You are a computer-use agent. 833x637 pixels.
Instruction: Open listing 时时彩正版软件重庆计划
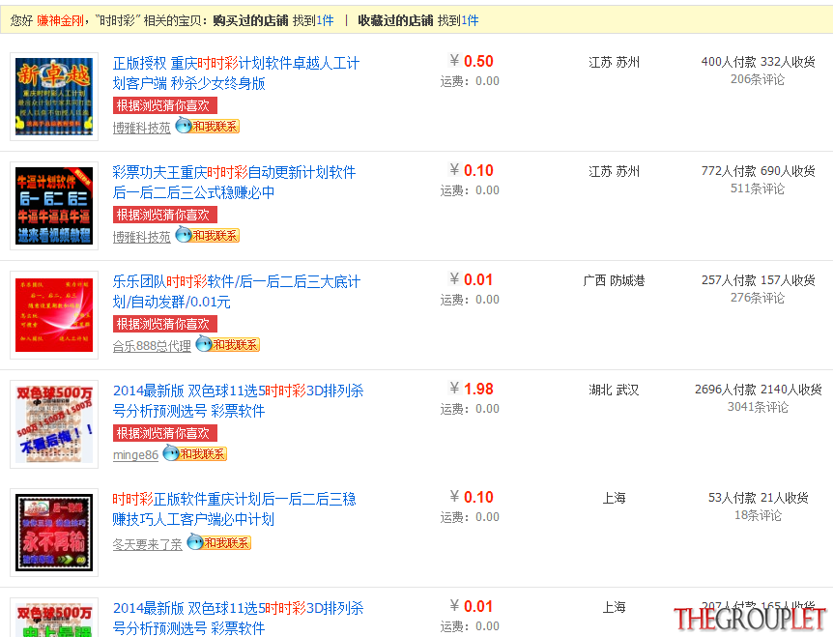tap(234, 509)
